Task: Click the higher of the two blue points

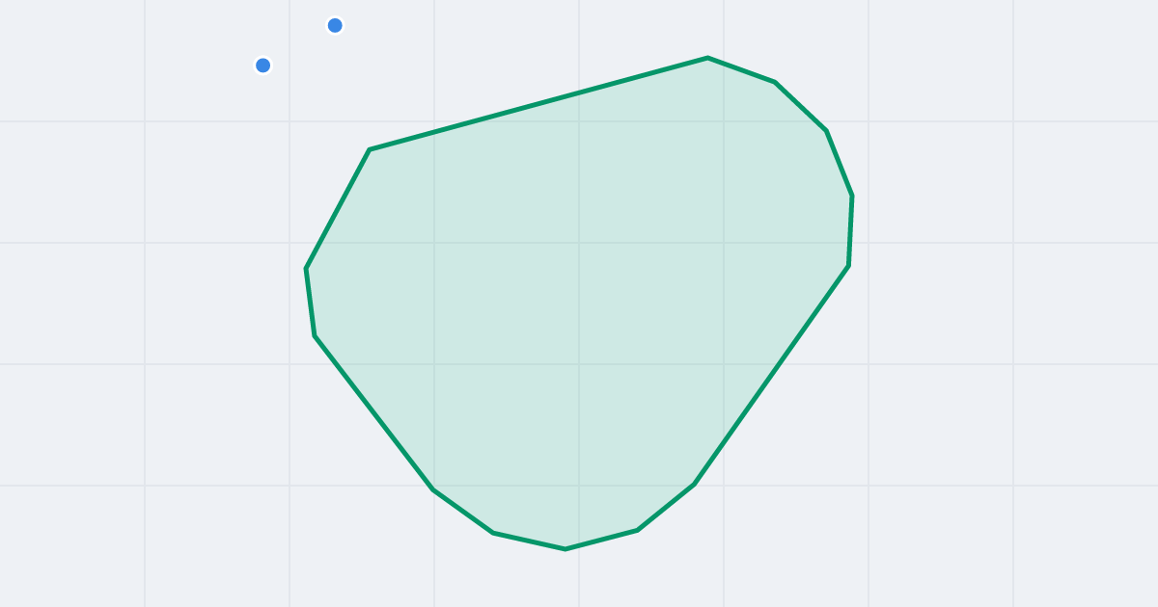Action: pyautogui.click(x=335, y=25)
